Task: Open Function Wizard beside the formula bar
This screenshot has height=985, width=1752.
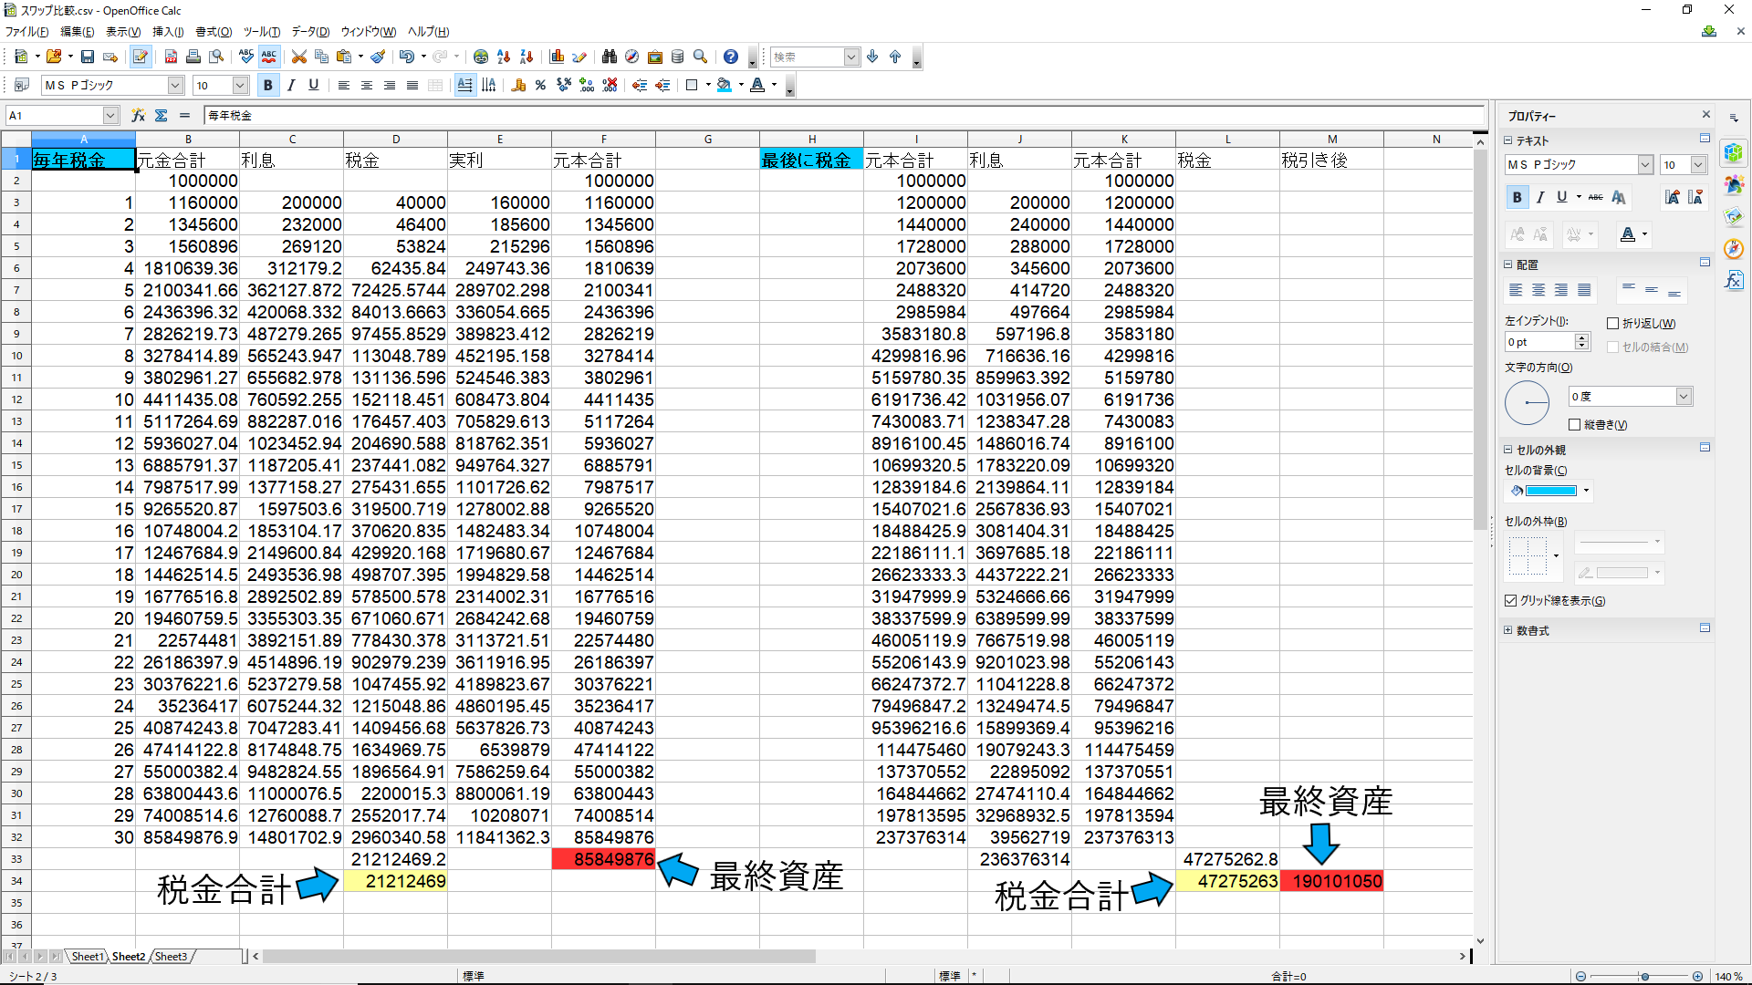Action: click(x=138, y=116)
